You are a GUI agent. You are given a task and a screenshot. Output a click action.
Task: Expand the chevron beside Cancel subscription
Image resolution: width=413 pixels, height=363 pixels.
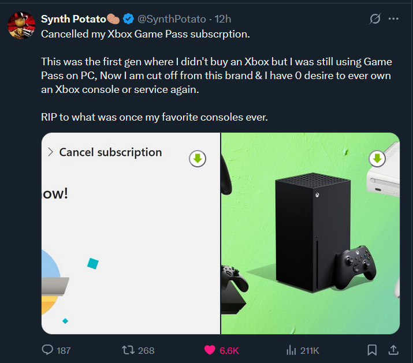[x=50, y=152]
